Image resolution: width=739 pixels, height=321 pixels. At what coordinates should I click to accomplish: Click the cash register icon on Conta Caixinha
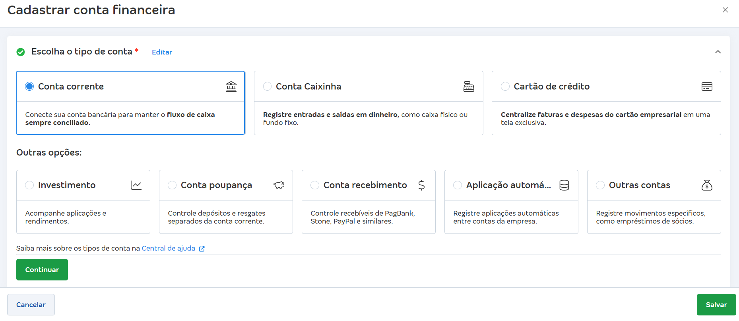469,86
